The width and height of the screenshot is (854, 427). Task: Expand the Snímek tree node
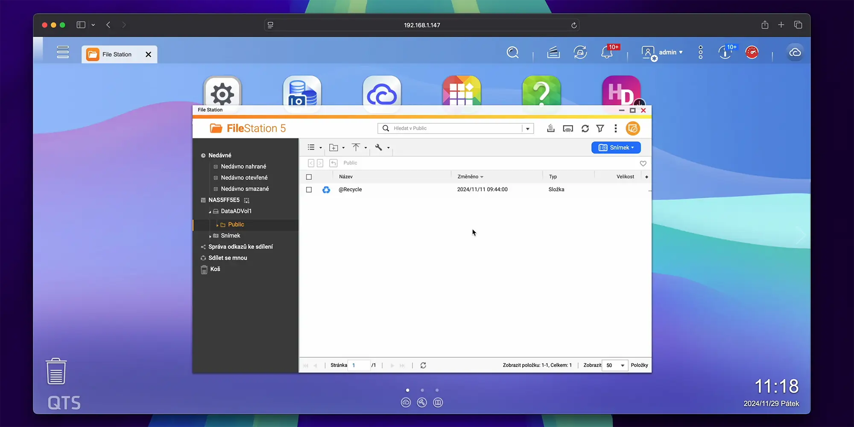click(210, 236)
